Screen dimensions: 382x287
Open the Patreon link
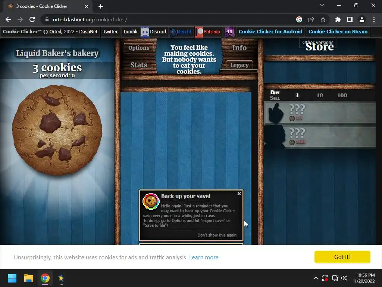(x=212, y=31)
